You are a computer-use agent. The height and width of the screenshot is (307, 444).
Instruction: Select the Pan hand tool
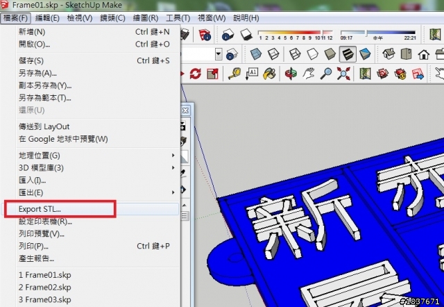click(x=308, y=74)
